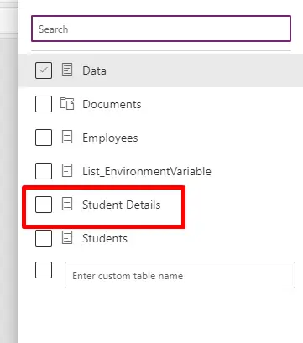Click the document library icon beside Documents
Image resolution: width=303 pixels, height=343 pixels.
[x=67, y=103]
